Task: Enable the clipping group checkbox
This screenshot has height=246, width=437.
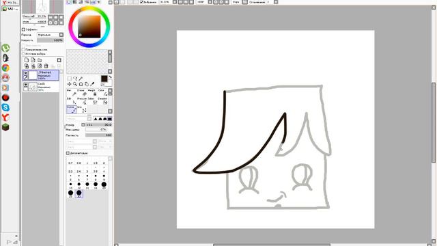Action: pyautogui.click(x=24, y=49)
